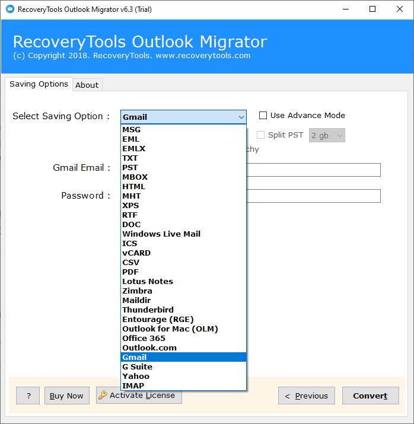Viewport: 414px width, 424px height.
Task: Focus the Password input field
Action: (x=313, y=196)
